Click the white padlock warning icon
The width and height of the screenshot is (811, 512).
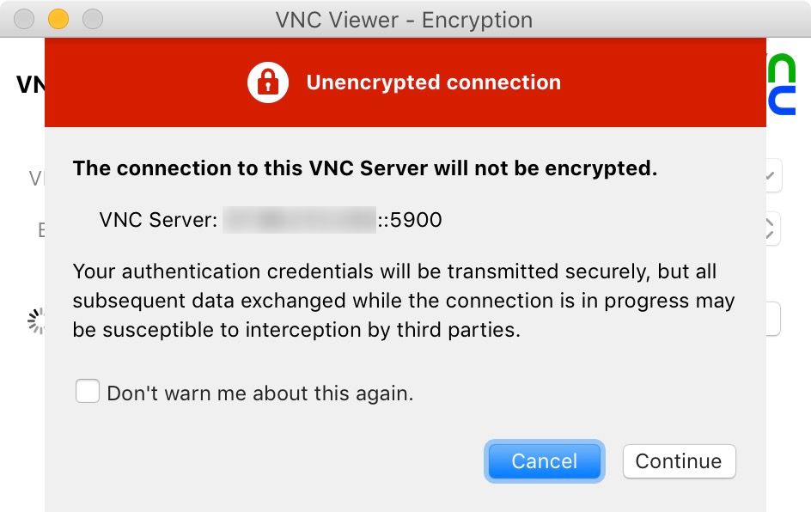[267, 82]
